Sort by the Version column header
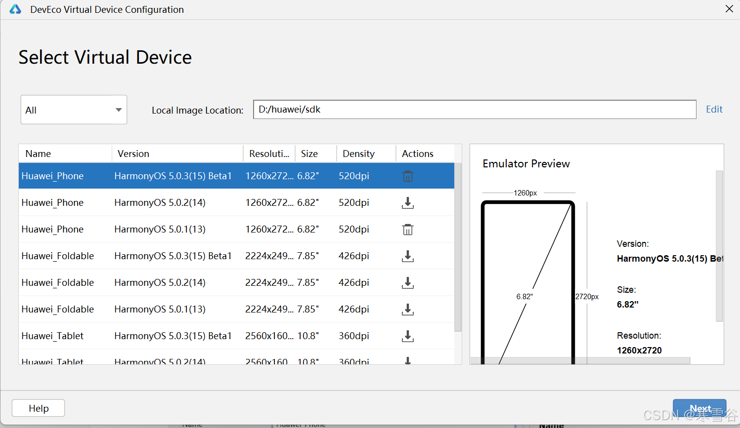Viewport: 740px width, 428px height. [x=177, y=154]
